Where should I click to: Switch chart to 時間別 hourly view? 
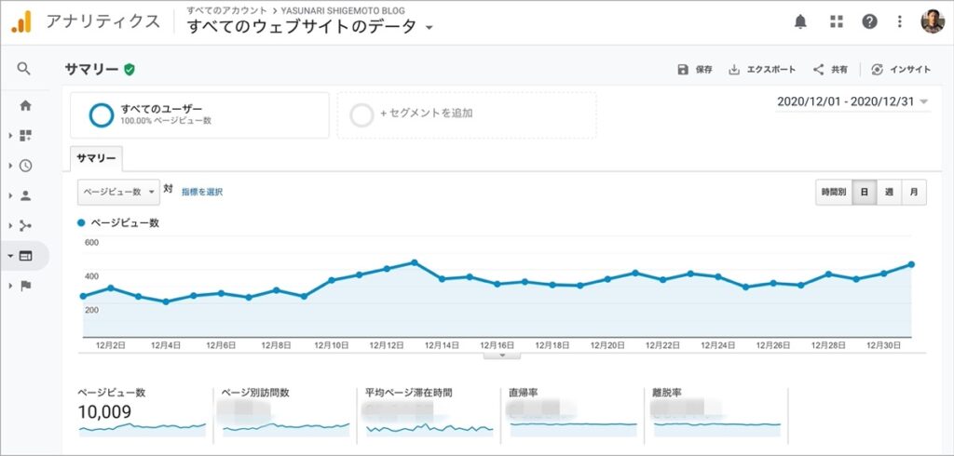point(834,192)
